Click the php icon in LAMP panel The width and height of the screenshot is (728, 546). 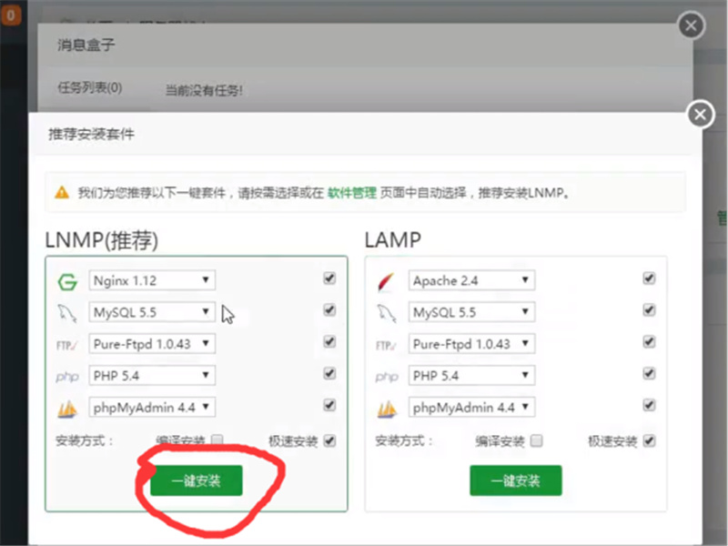[x=387, y=377]
